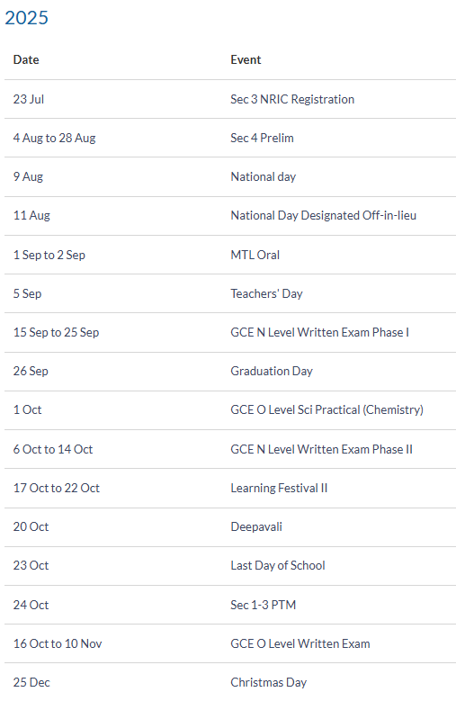Click the 2025 heading

[x=26, y=18]
